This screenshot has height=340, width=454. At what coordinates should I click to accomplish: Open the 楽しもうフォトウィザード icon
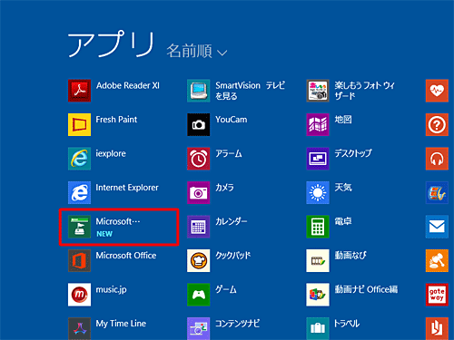tap(318, 91)
